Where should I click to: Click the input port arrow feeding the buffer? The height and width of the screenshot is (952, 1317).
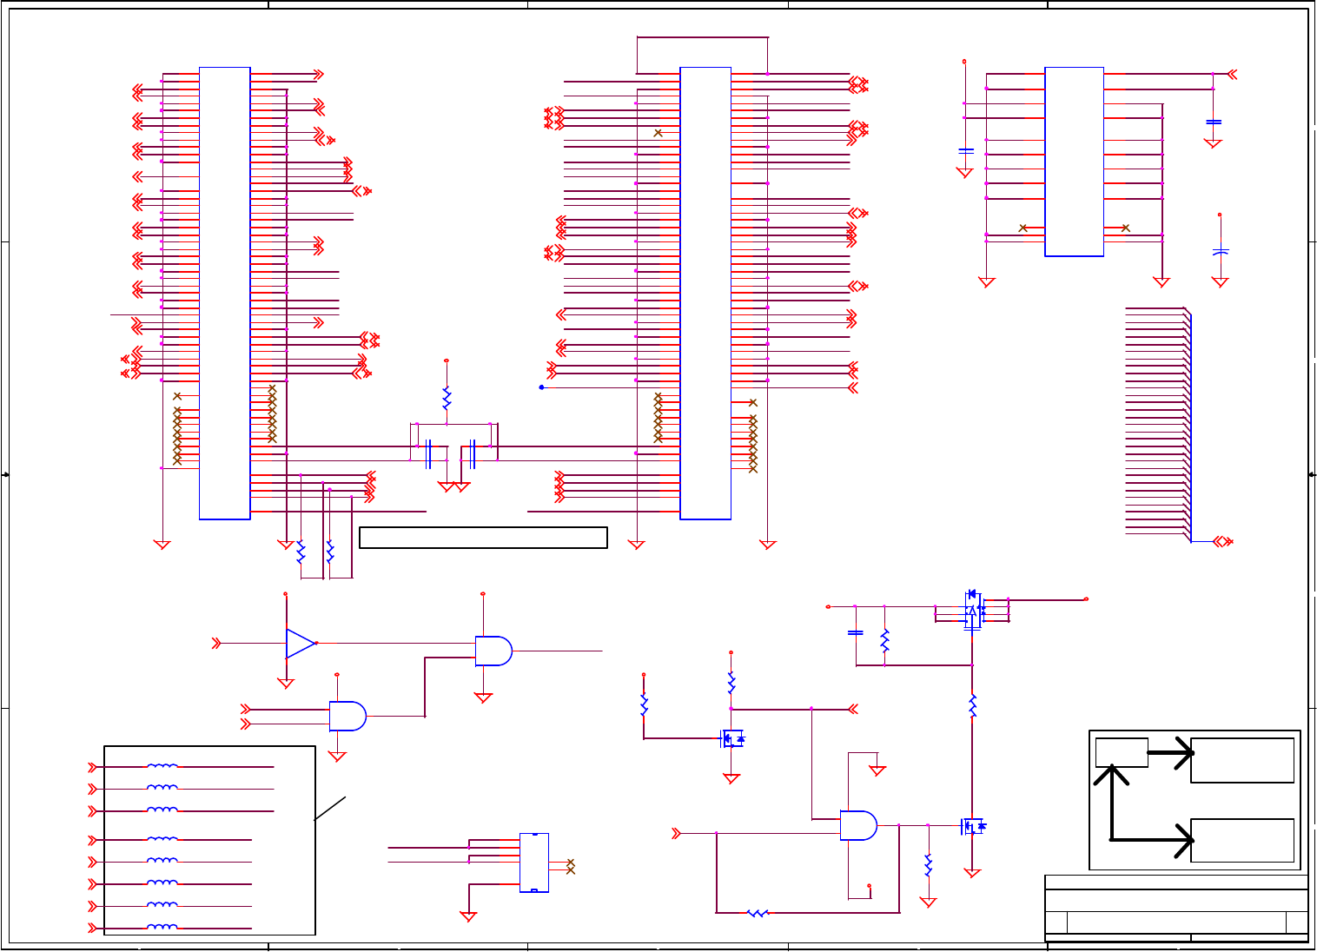[x=217, y=644]
